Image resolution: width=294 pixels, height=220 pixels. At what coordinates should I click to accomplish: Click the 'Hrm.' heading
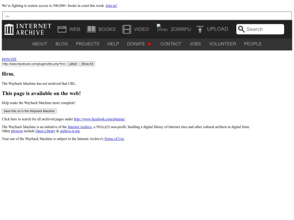pos(8,74)
